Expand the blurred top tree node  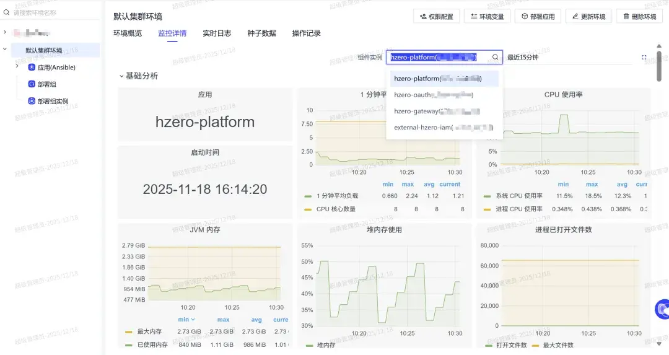pyautogui.click(x=5, y=32)
